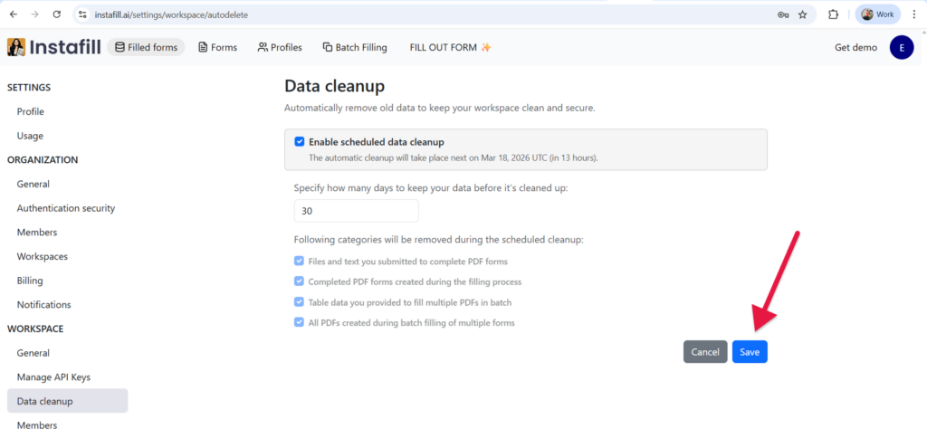The height and width of the screenshot is (448, 927).
Task: Open Work profile in browser toolbar
Action: pyautogui.click(x=877, y=14)
